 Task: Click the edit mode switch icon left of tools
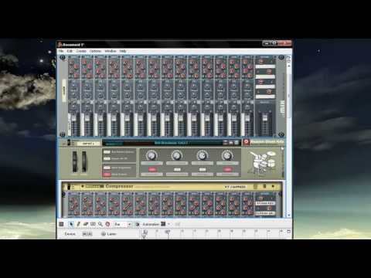[61, 224]
